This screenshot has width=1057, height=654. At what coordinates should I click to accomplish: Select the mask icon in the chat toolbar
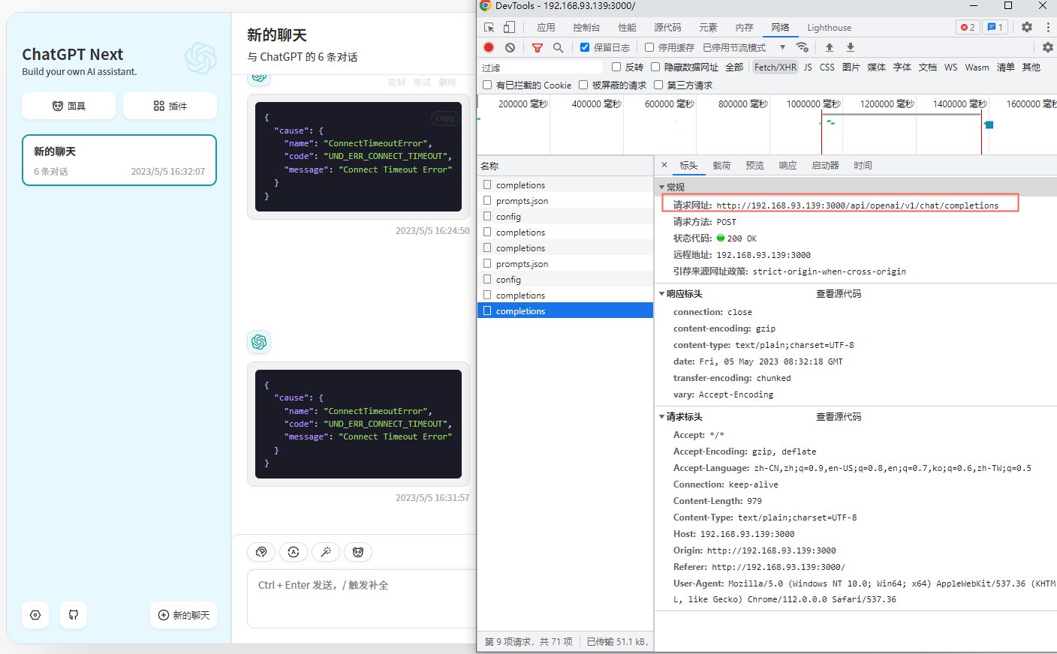point(358,552)
